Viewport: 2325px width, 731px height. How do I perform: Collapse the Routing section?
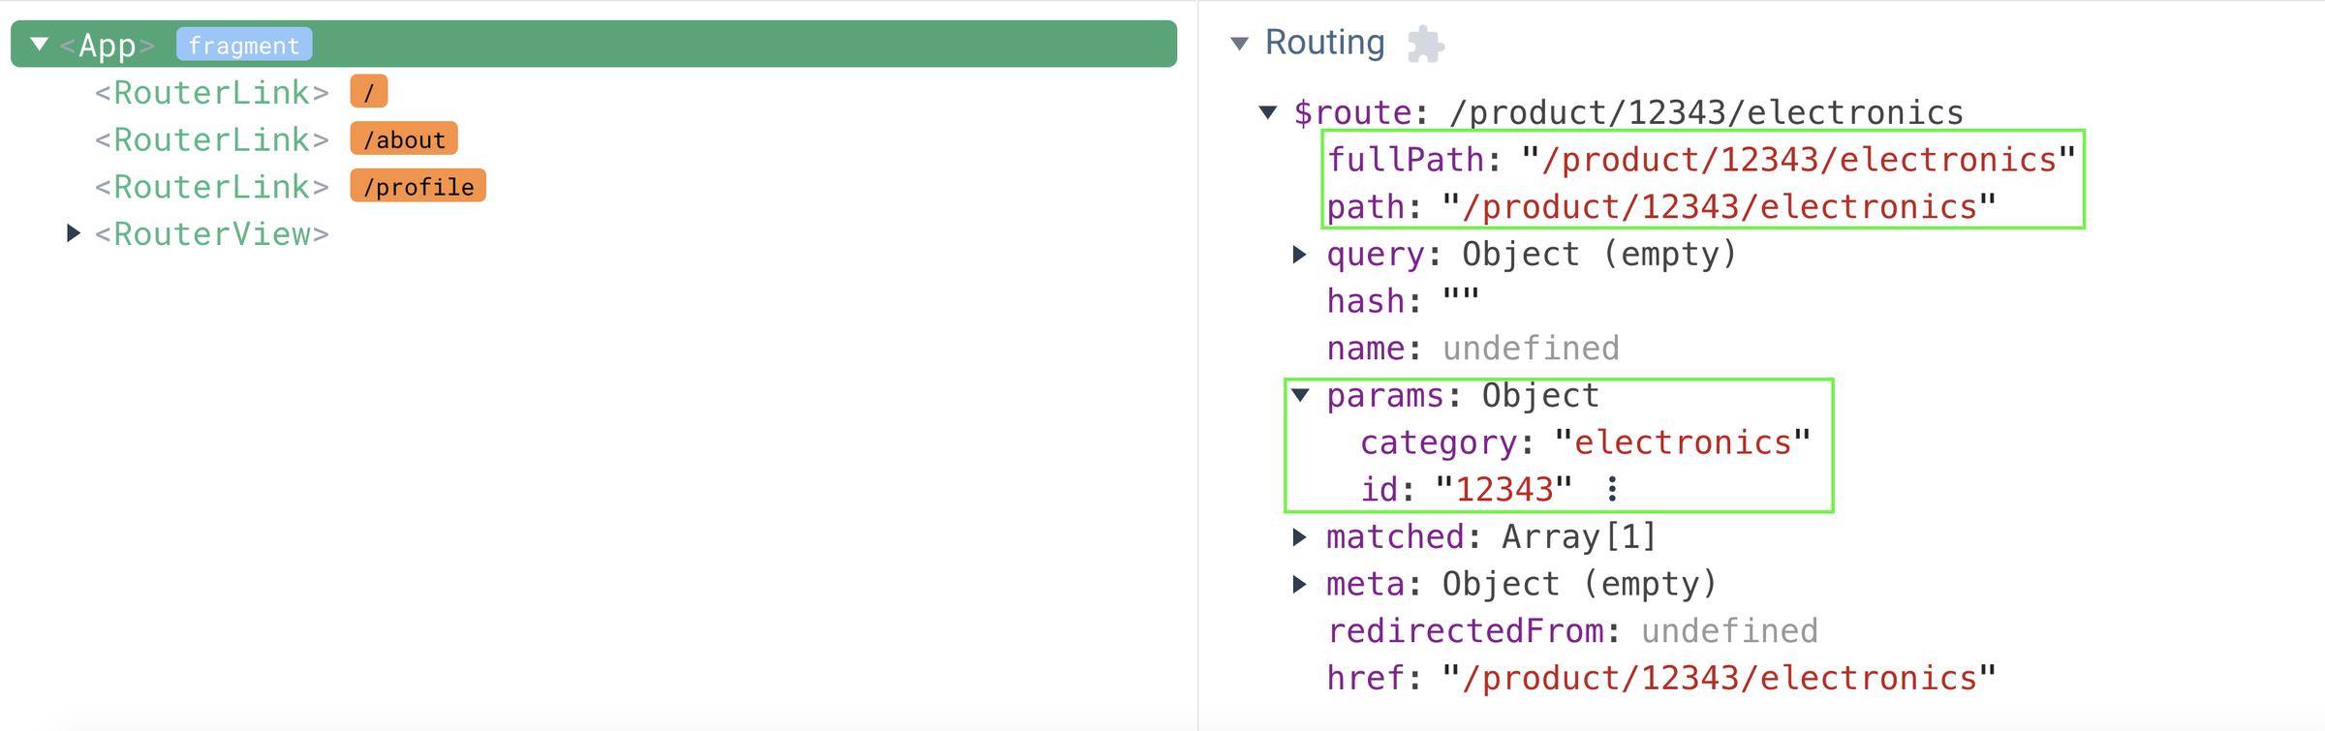(x=1239, y=44)
